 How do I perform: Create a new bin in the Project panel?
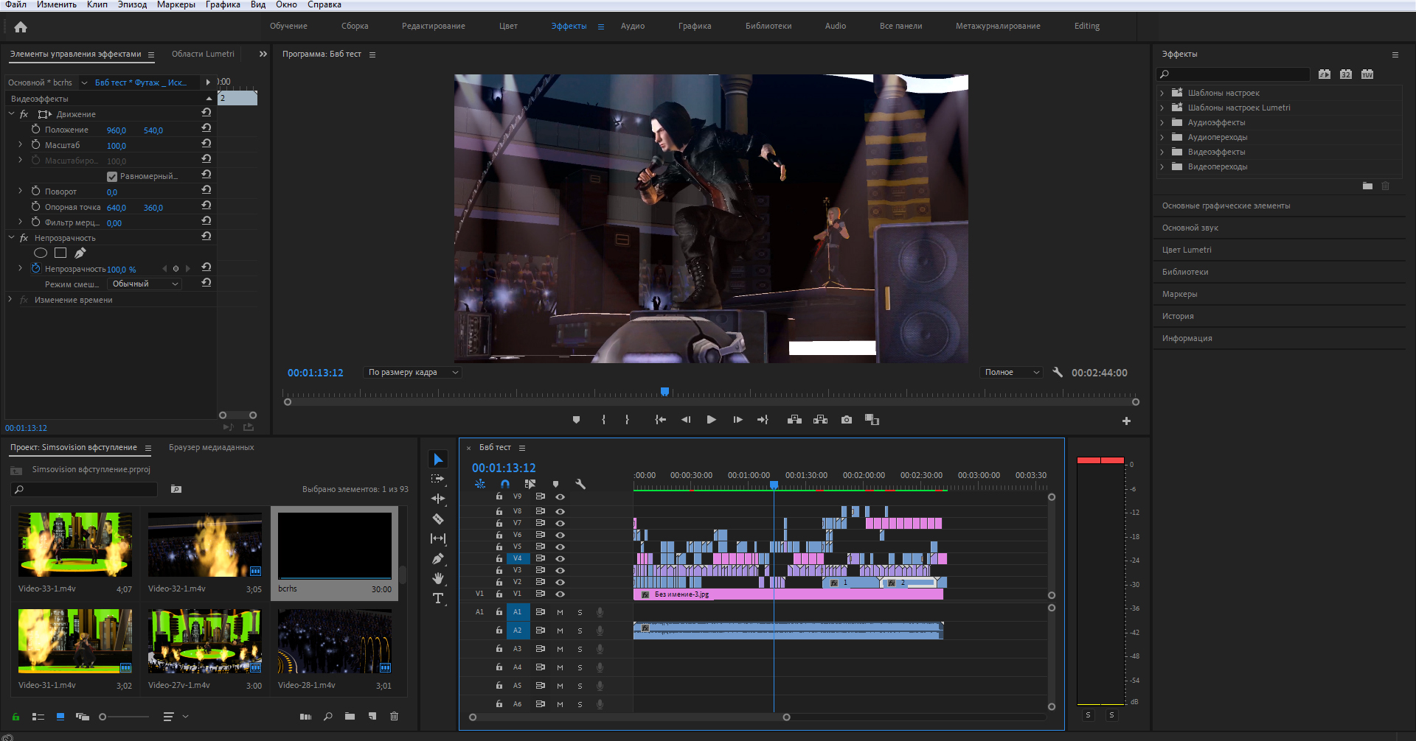coord(350,716)
